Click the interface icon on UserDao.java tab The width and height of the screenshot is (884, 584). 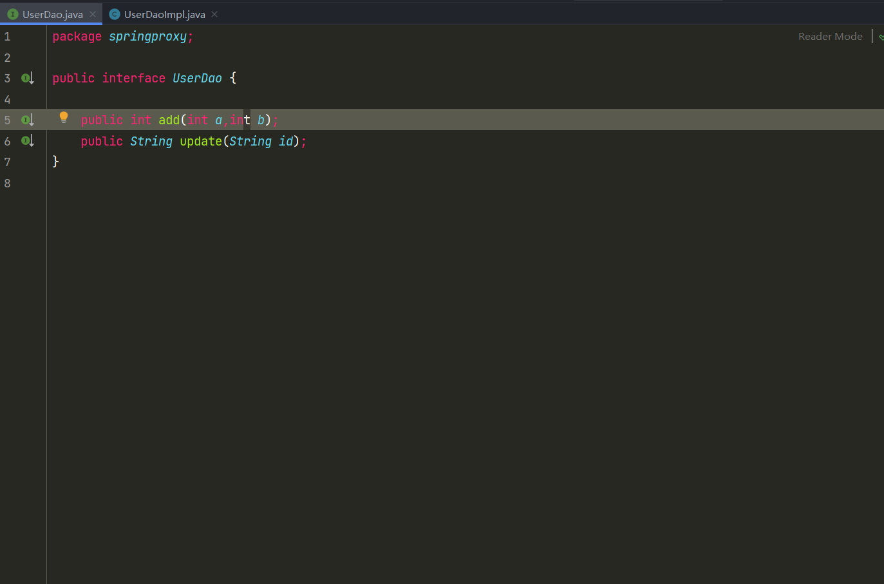pos(12,14)
